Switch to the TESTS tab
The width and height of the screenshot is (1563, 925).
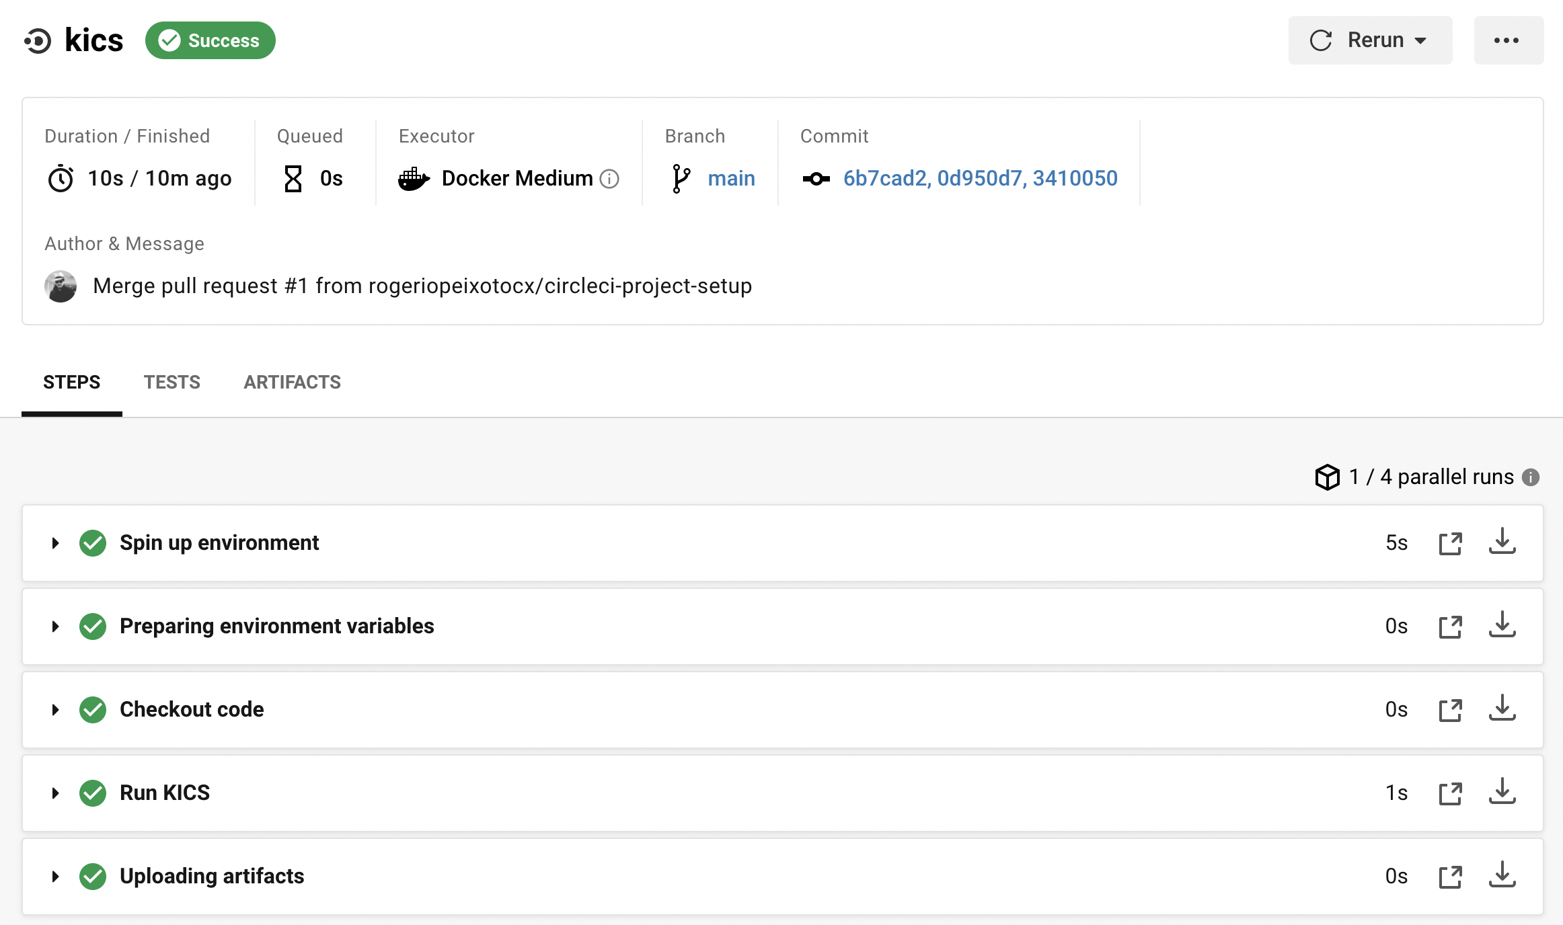point(171,383)
